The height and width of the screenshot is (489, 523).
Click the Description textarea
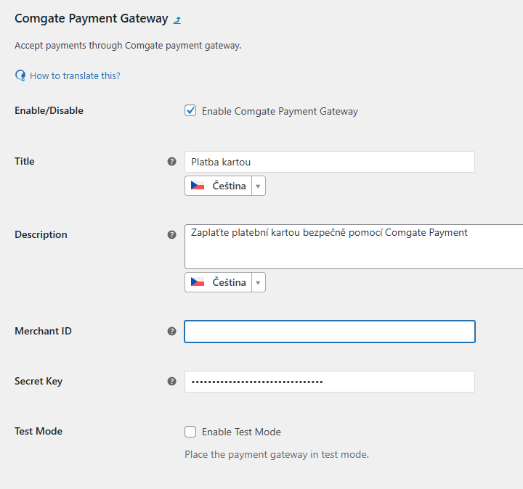pyautogui.click(x=354, y=247)
